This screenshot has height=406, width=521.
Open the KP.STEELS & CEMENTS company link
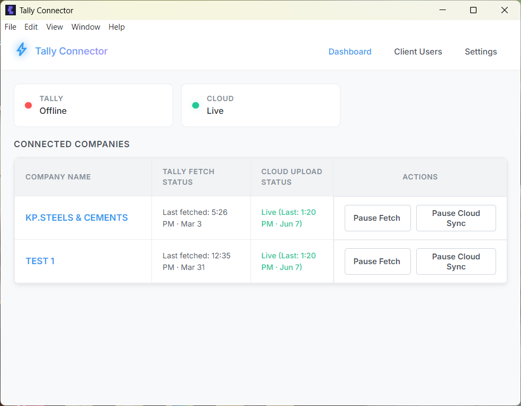[x=77, y=218]
